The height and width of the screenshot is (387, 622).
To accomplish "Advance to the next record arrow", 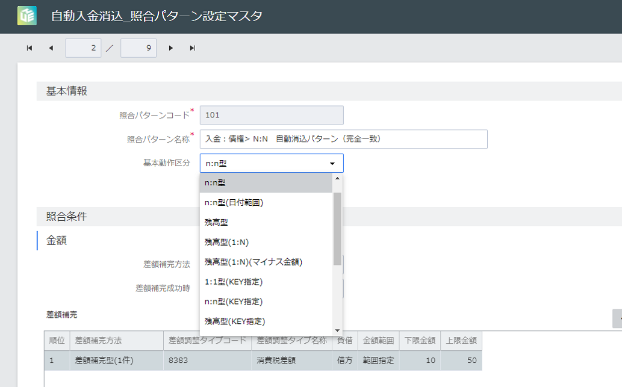I will coord(171,48).
